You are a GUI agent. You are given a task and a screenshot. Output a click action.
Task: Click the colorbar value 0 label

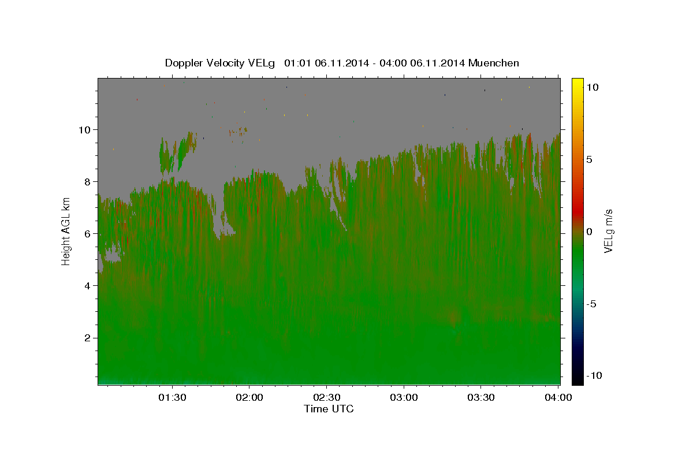590,232
